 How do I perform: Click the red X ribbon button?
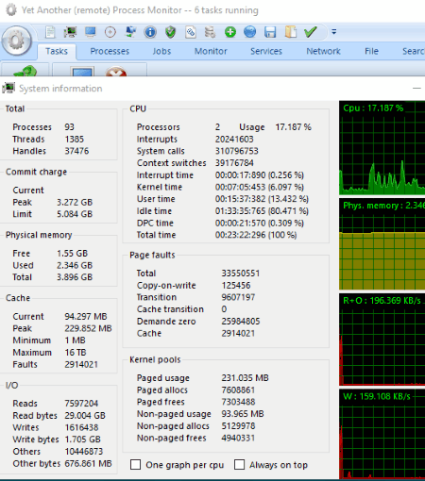[x=116, y=72]
